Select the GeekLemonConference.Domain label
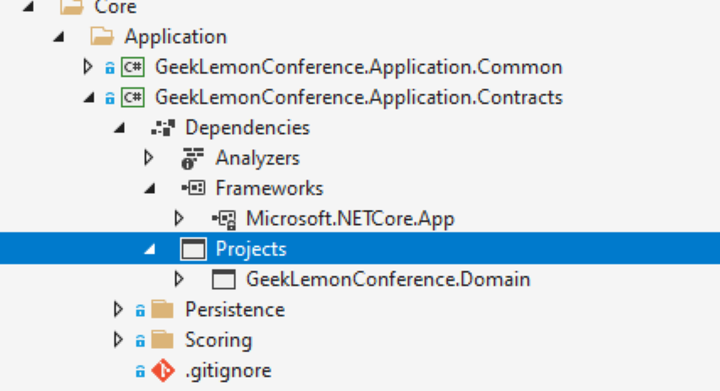 pyautogui.click(x=388, y=280)
